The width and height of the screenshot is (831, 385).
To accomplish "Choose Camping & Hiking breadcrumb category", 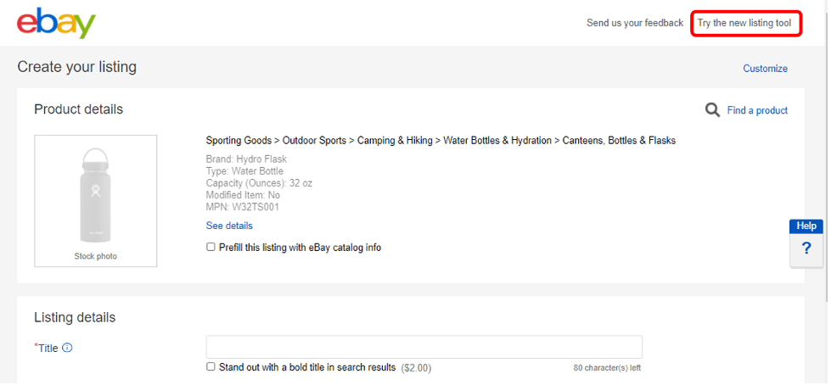I will pos(394,140).
